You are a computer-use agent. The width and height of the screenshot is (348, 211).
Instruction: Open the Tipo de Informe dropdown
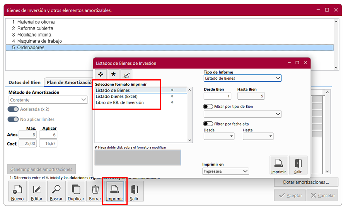click(242, 78)
